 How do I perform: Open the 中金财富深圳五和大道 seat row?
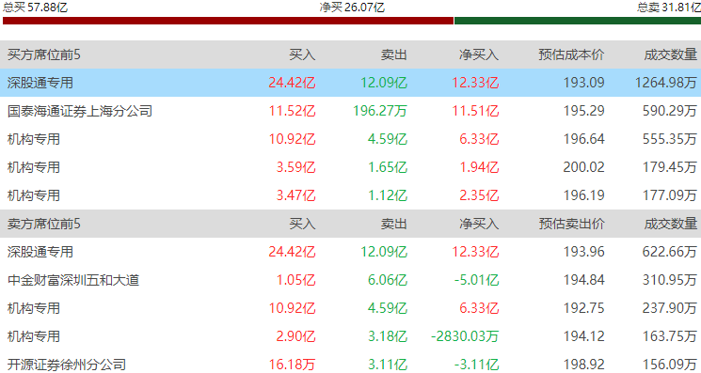click(350, 280)
